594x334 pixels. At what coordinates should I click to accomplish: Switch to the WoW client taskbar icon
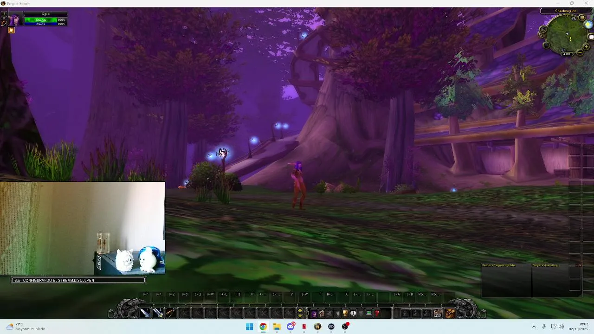317,327
